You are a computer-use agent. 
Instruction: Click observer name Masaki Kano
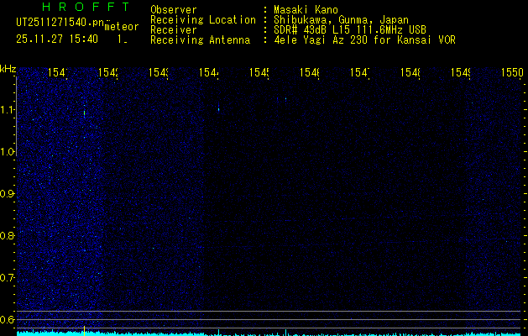(x=306, y=10)
